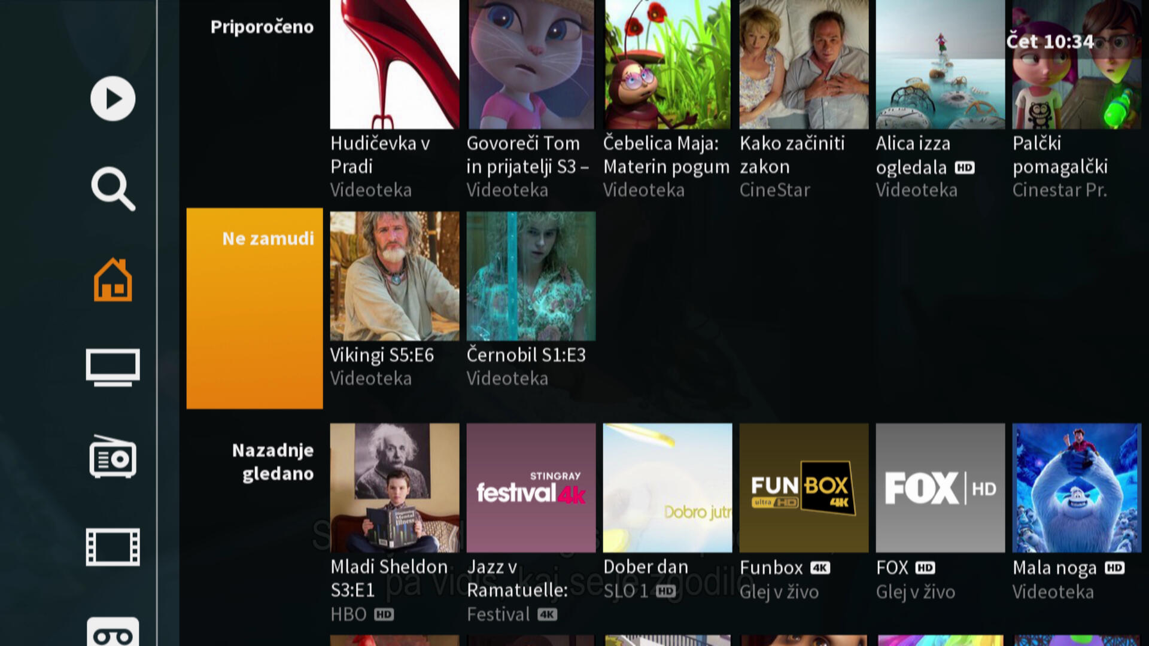
Task: Click the cassette recordings icon
Action: point(113,633)
